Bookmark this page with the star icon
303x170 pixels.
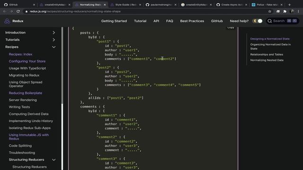click(270, 11)
